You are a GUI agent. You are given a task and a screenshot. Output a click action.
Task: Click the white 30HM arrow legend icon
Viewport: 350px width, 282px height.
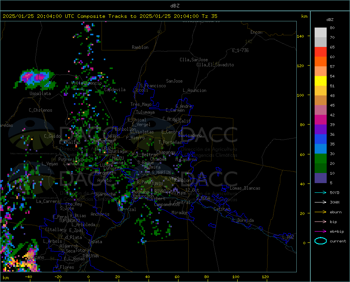click(x=320, y=202)
